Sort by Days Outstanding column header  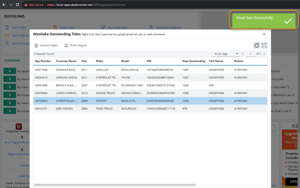tap(194, 61)
